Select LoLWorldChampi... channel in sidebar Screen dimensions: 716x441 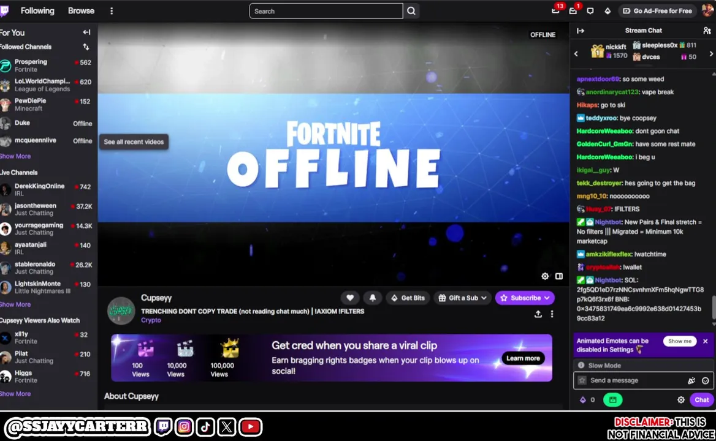[47, 85]
